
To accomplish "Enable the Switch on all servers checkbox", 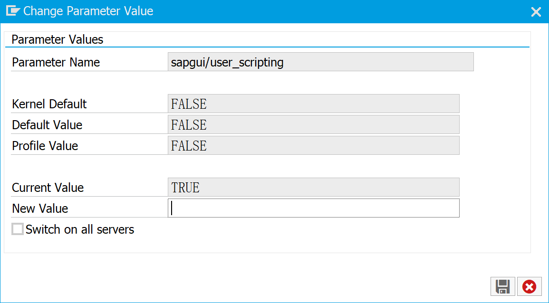I will pos(18,230).
